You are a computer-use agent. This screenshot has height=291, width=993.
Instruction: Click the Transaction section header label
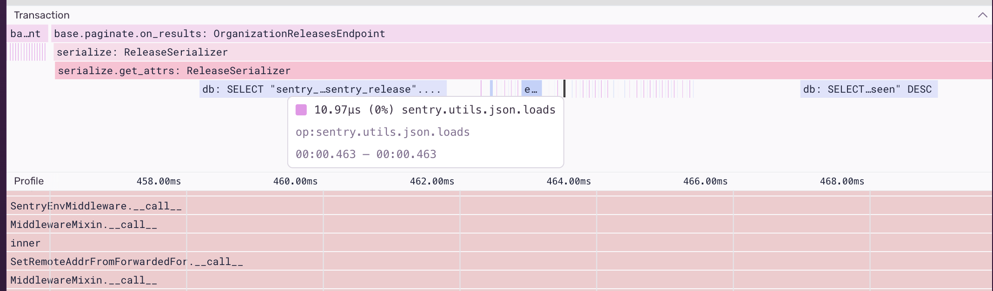point(42,15)
